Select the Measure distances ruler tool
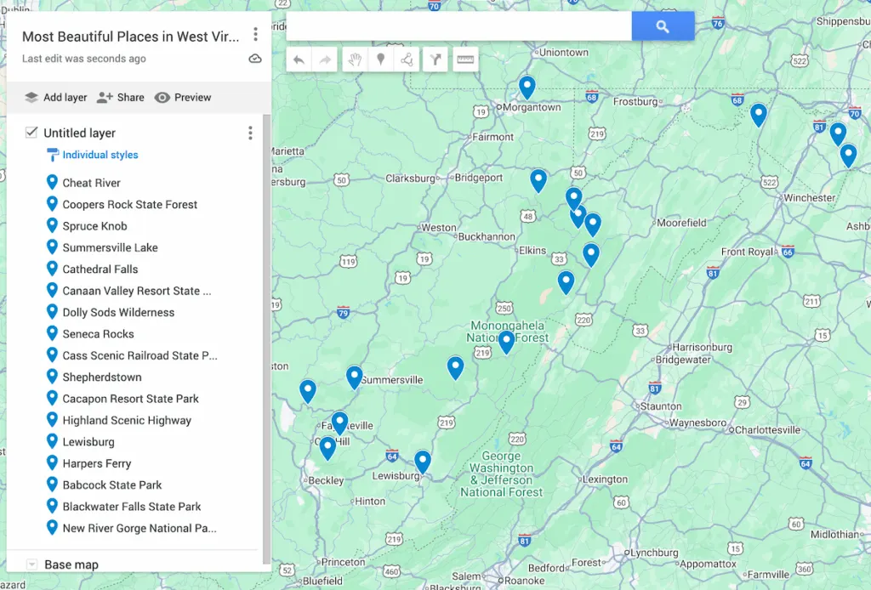 [465, 60]
